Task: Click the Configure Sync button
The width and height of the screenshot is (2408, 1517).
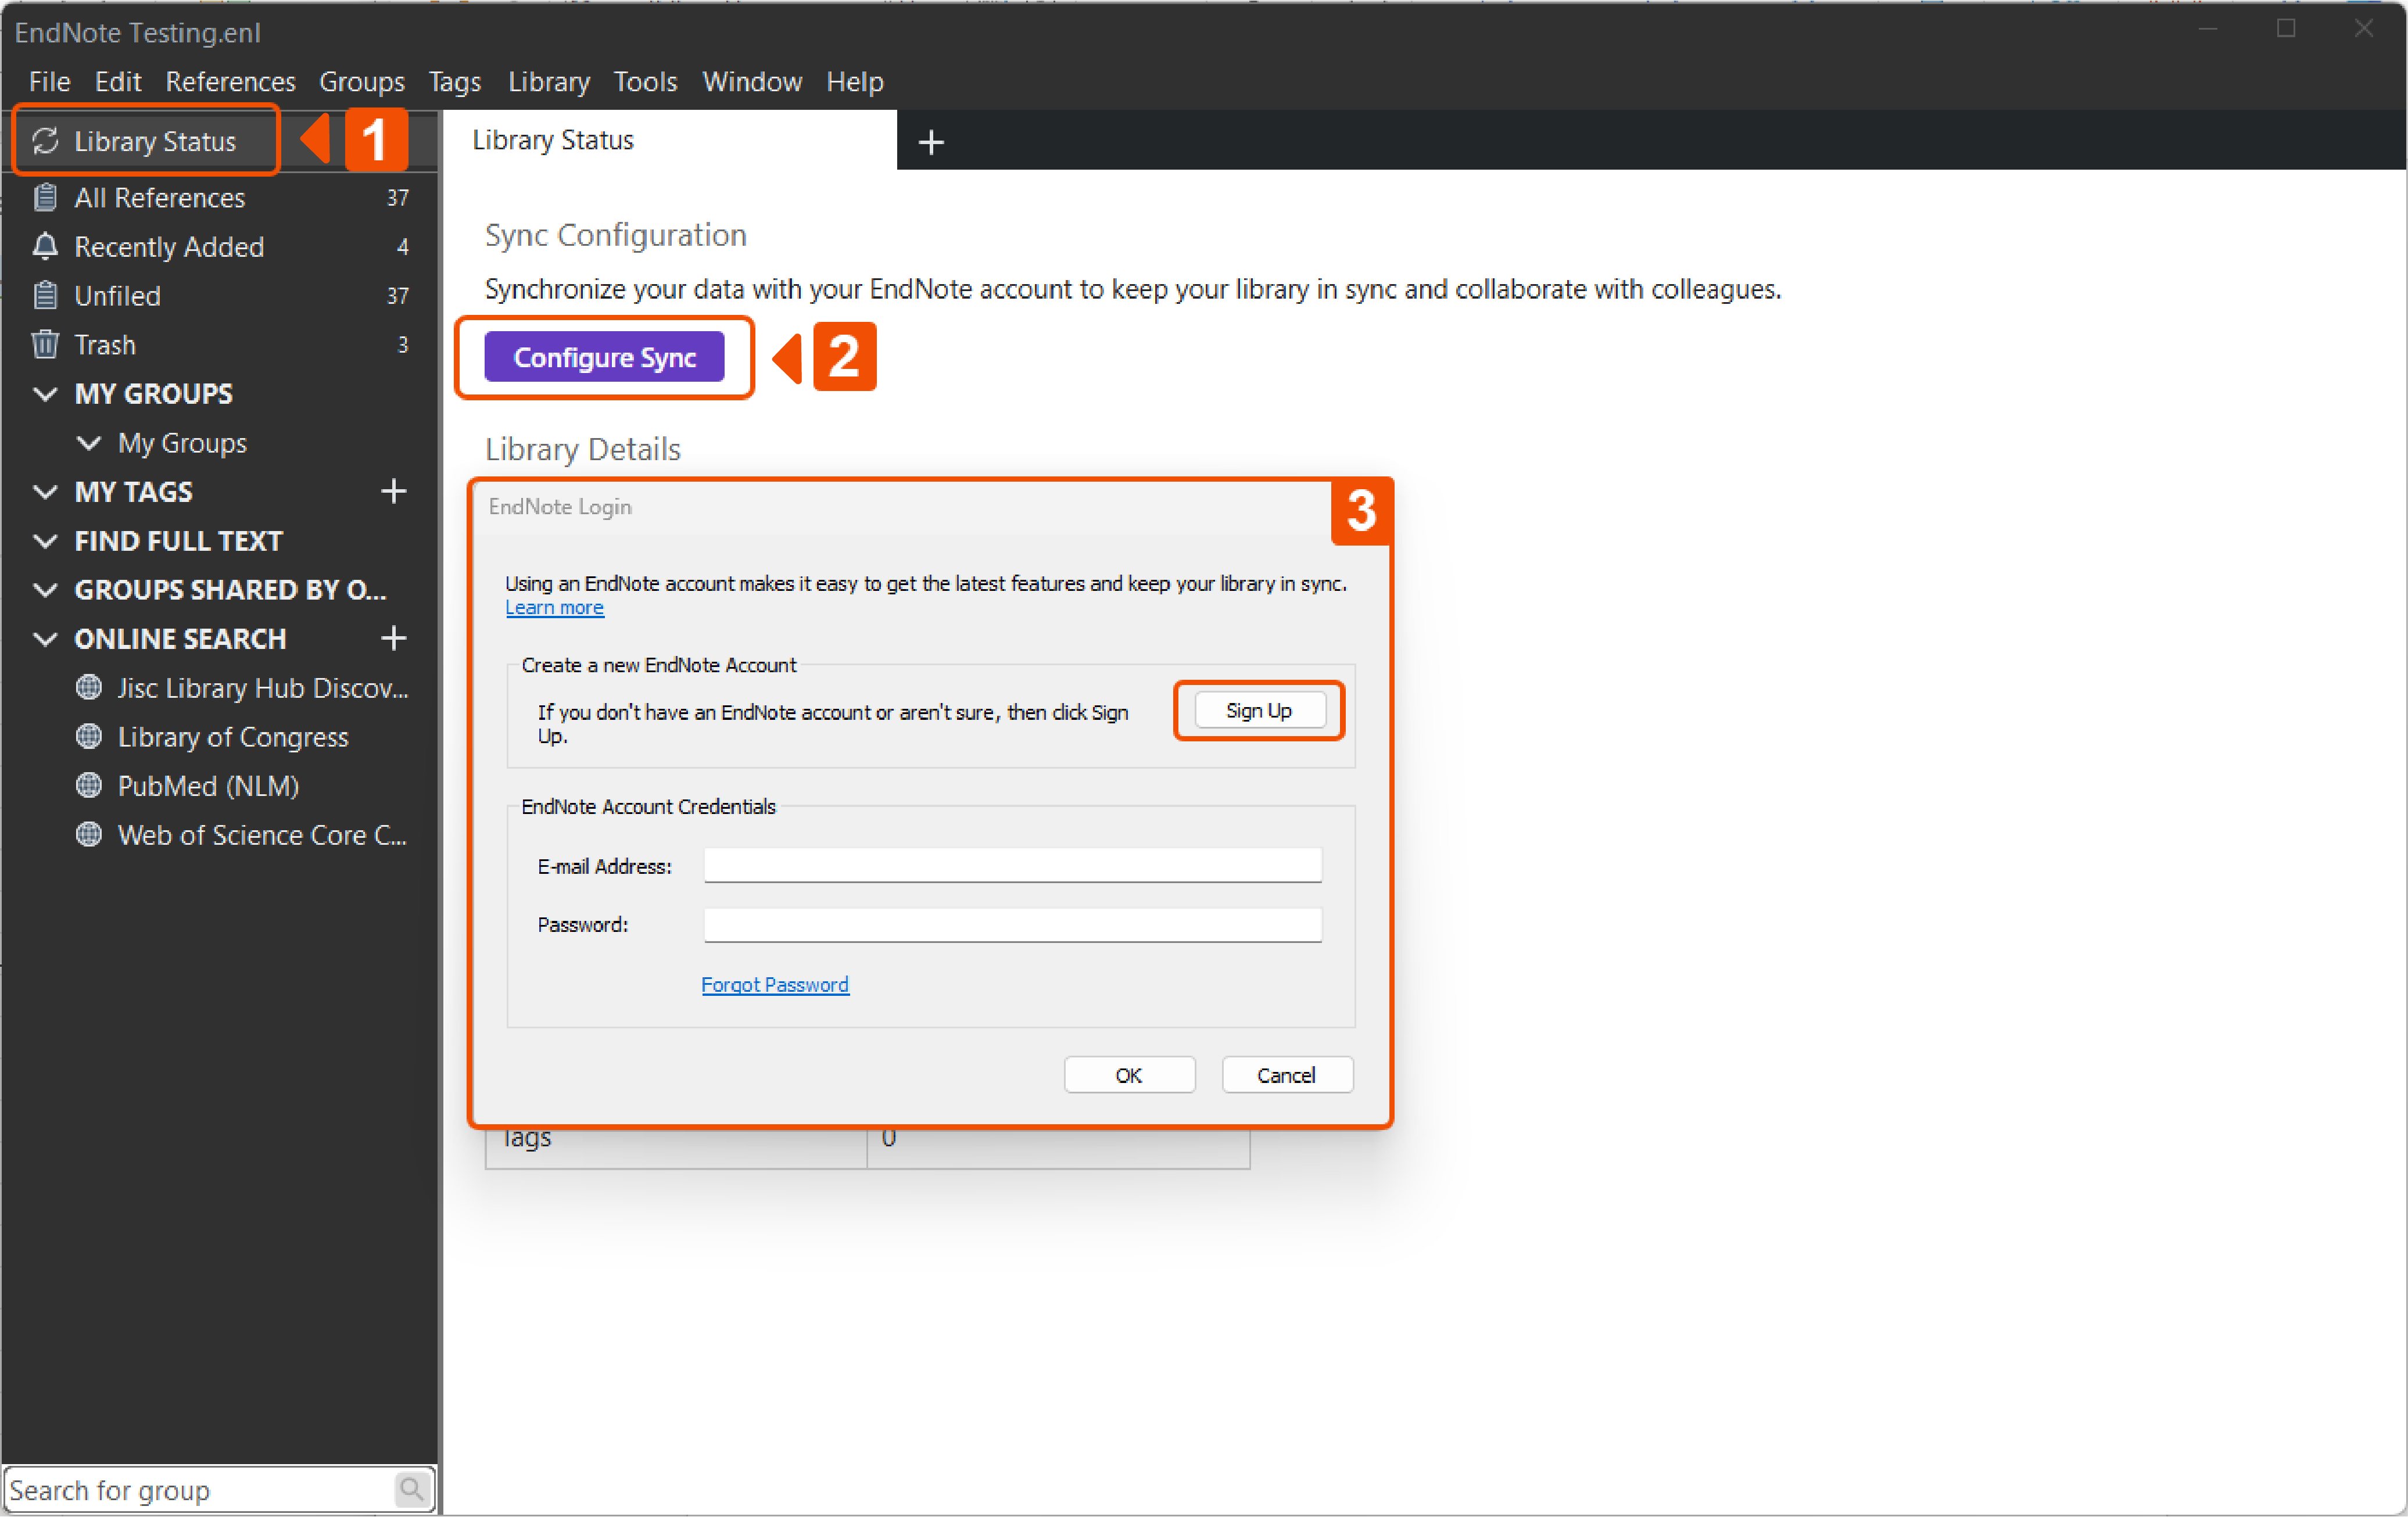Action: pyautogui.click(x=604, y=357)
